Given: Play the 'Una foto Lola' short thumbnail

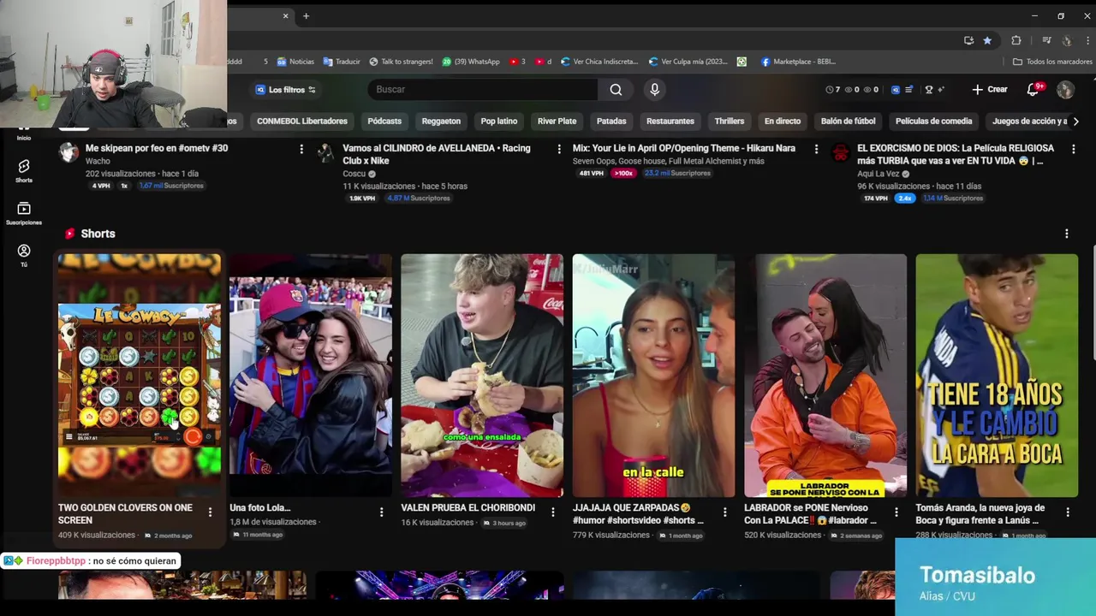Looking at the screenshot, I should tap(311, 375).
